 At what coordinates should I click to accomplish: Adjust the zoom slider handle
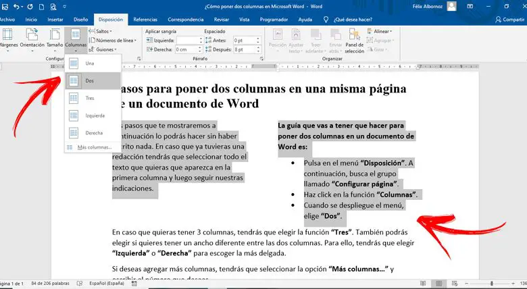(492, 284)
